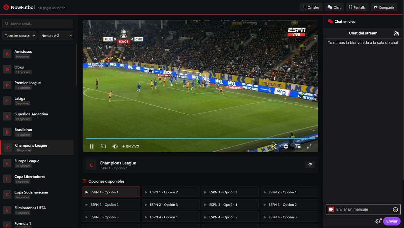
Task: Open video player settings gear
Action: (x=286, y=146)
